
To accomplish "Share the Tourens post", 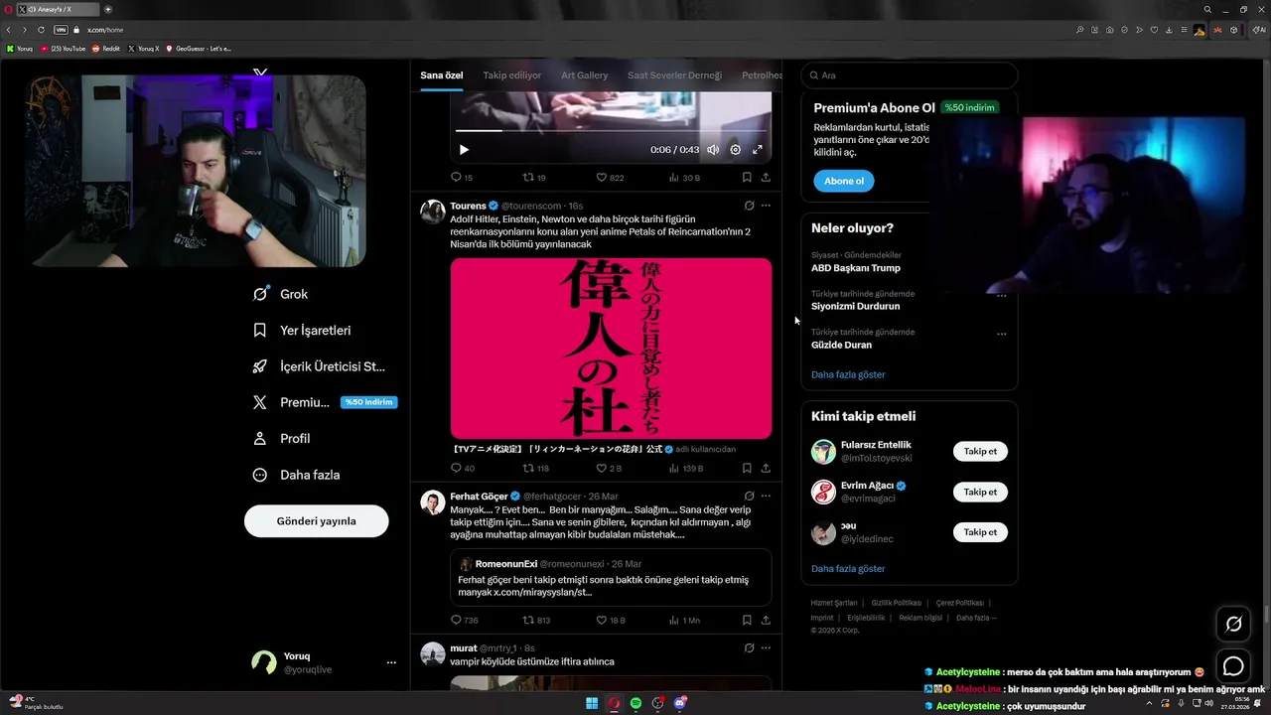I will (x=766, y=468).
